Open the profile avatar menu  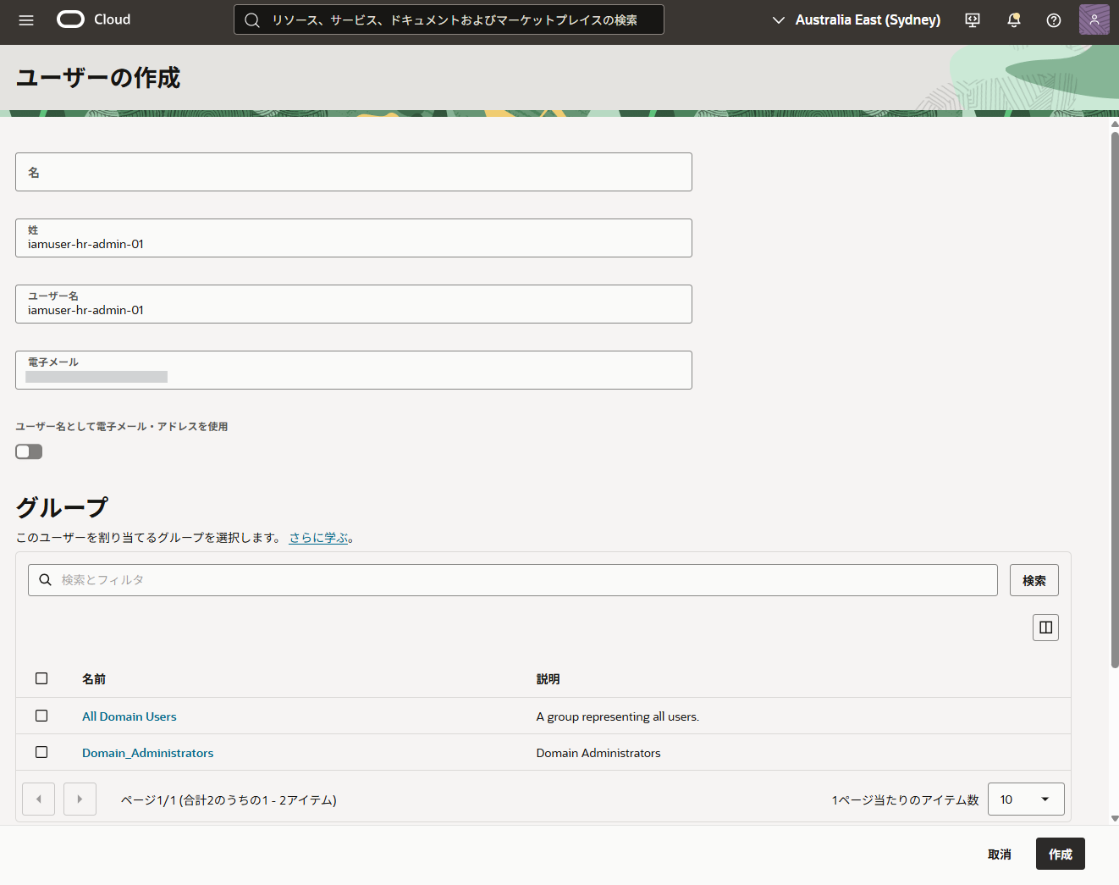[x=1094, y=19]
